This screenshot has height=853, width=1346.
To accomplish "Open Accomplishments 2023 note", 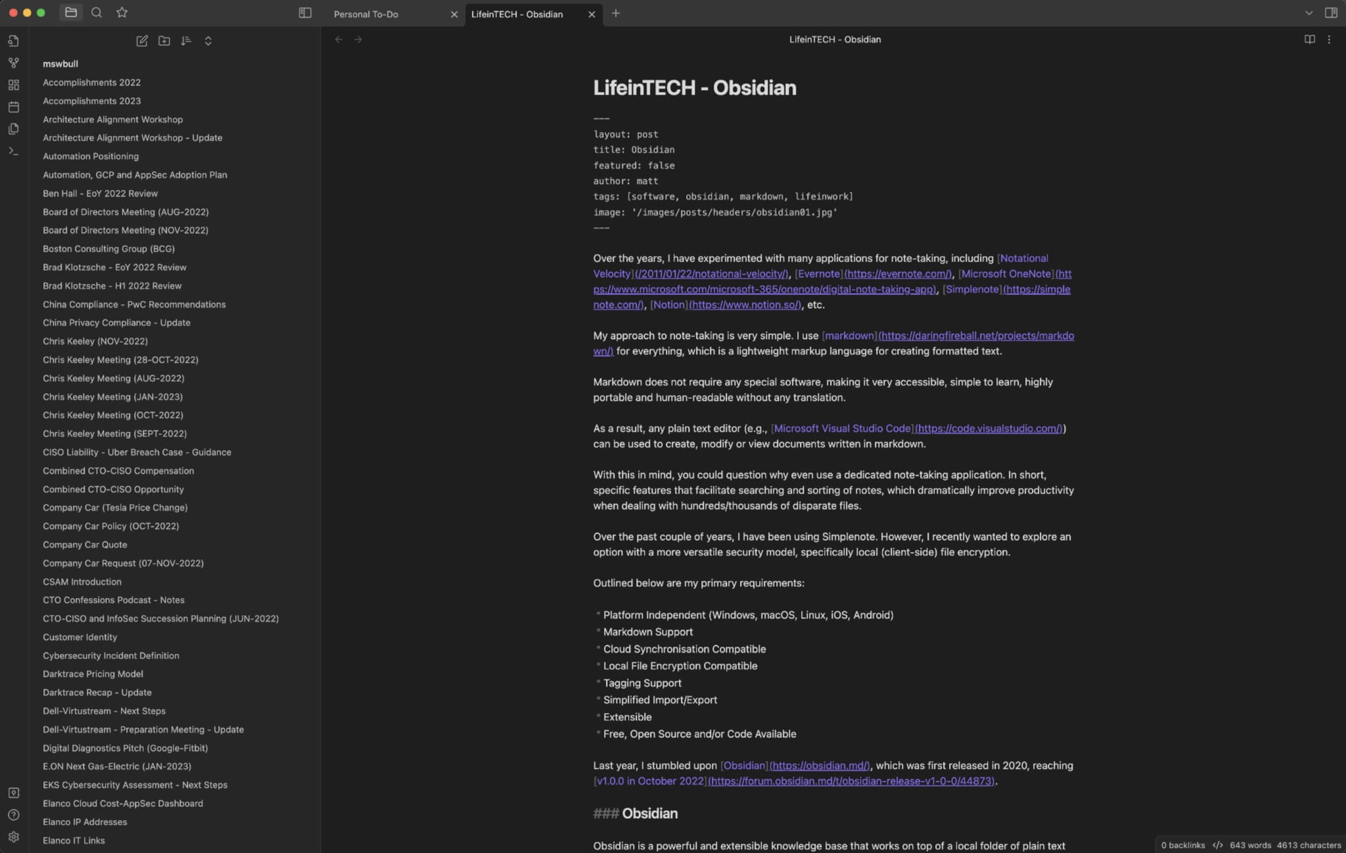I will click(x=92, y=101).
